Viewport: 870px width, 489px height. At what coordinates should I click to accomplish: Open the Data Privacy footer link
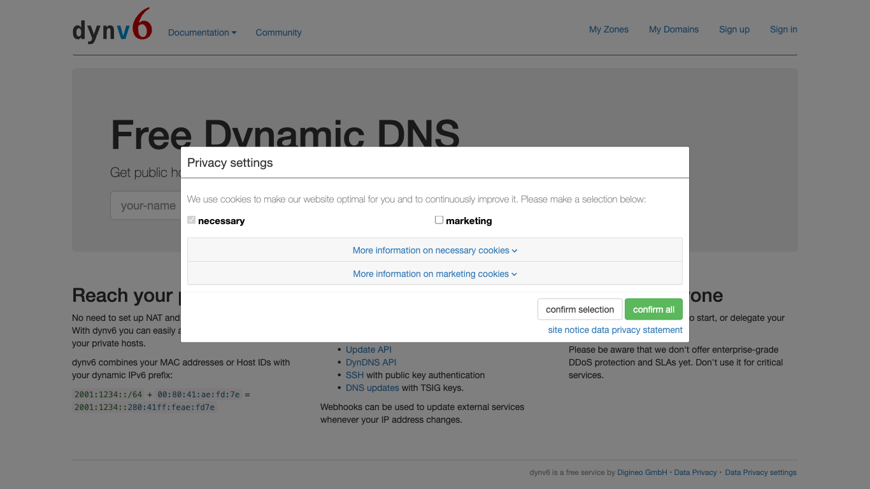695,472
